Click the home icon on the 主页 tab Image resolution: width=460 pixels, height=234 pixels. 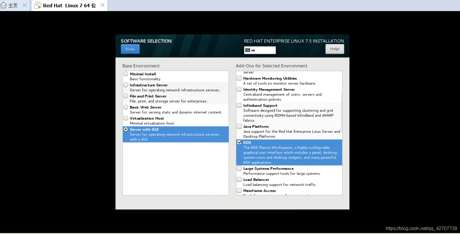point(4,5)
